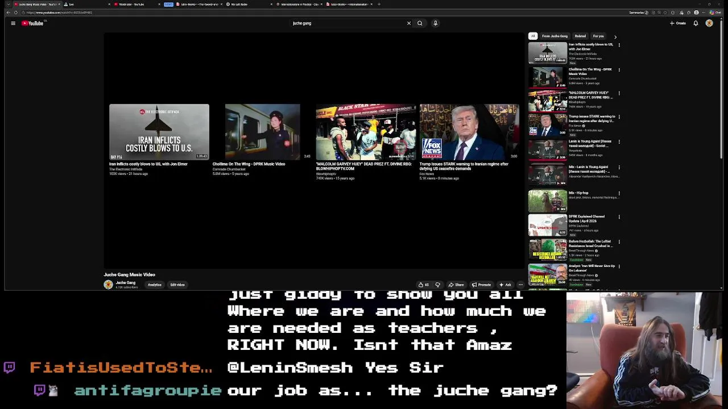Select the 'Related' filter chip
The width and height of the screenshot is (728, 409).
(x=580, y=36)
